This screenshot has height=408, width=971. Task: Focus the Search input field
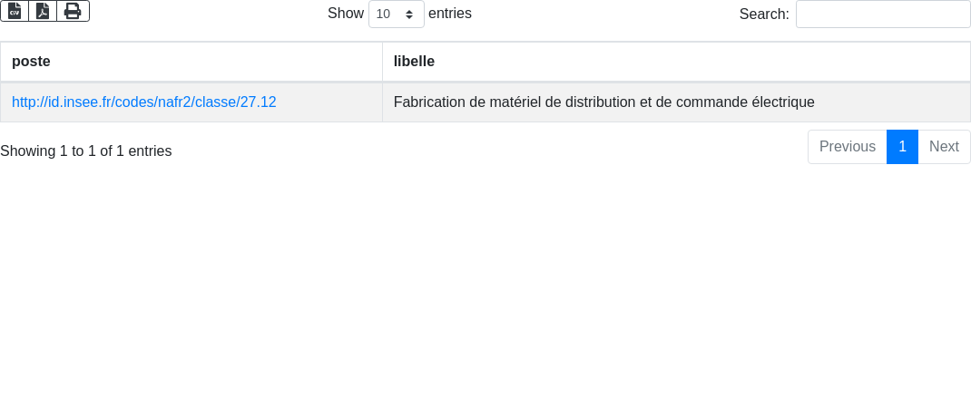(882, 15)
